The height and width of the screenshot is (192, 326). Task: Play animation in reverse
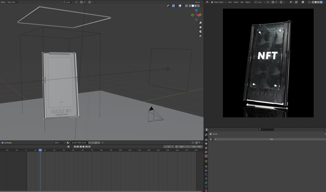coord(81,147)
